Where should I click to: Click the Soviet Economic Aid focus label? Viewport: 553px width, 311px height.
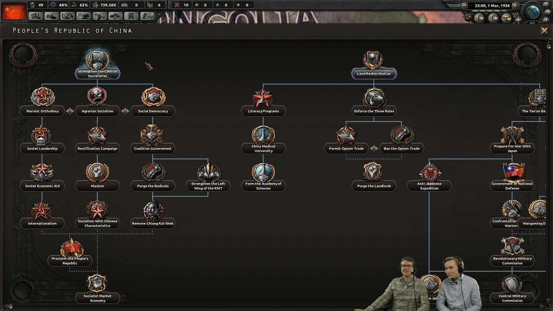coord(42,186)
